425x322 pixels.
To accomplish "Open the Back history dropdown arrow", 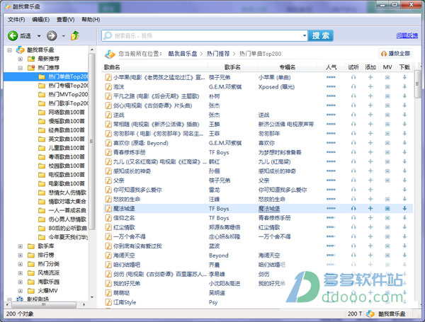I will point(39,36).
